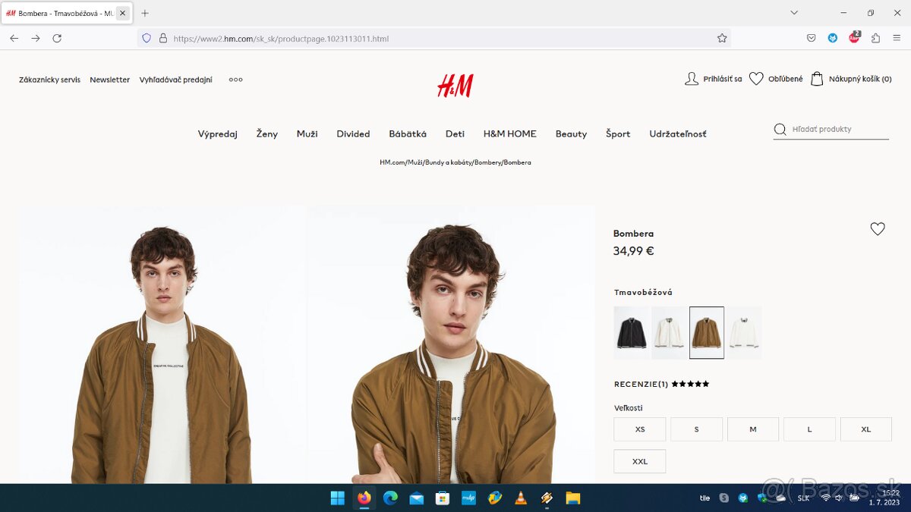This screenshot has width=911, height=512.
Task: Open the Muži navigation menu
Action: (x=307, y=133)
